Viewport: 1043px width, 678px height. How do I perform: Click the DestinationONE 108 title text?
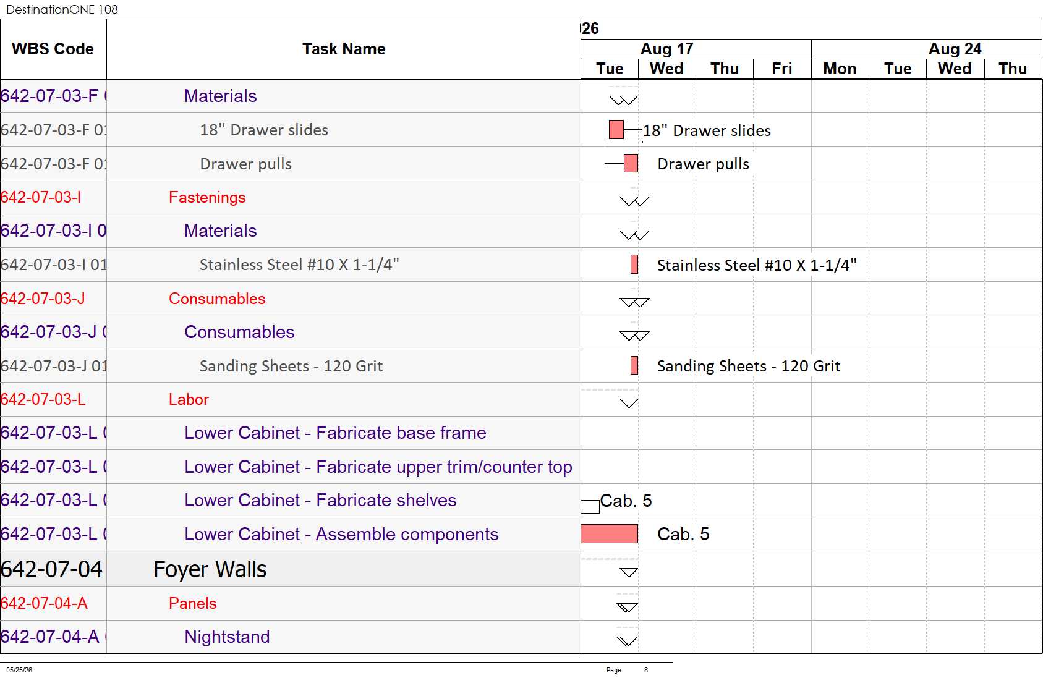(62, 9)
